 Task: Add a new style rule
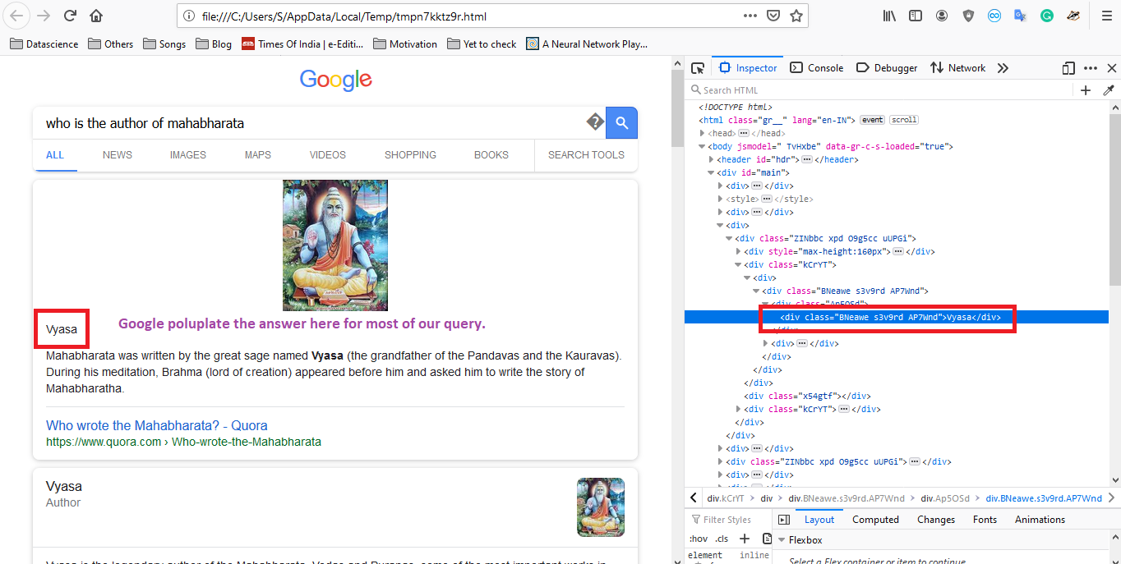tap(745, 539)
